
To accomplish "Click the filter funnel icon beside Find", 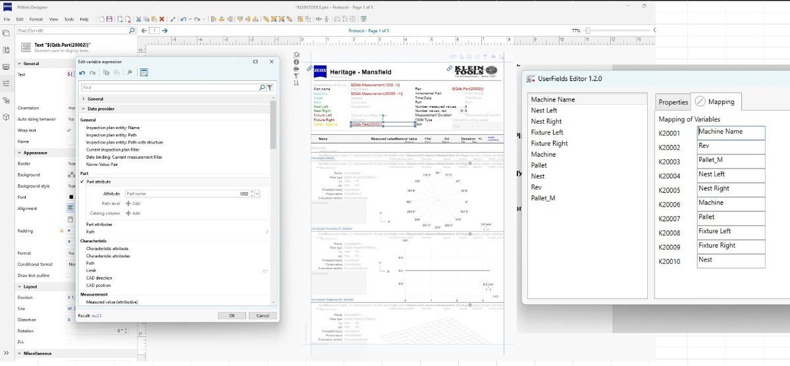I will click(270, 87).
